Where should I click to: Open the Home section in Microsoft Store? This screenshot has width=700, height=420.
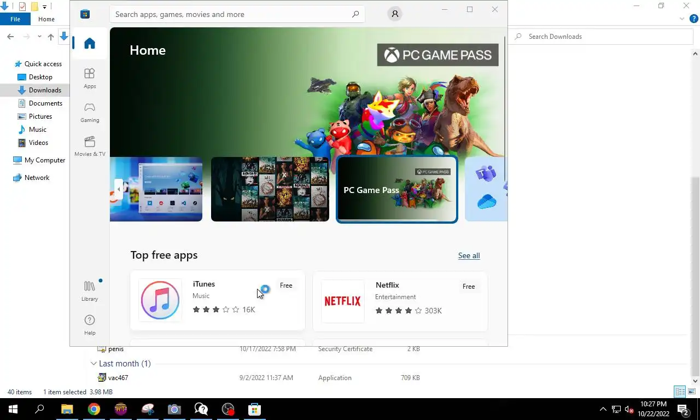pos(90,43)
